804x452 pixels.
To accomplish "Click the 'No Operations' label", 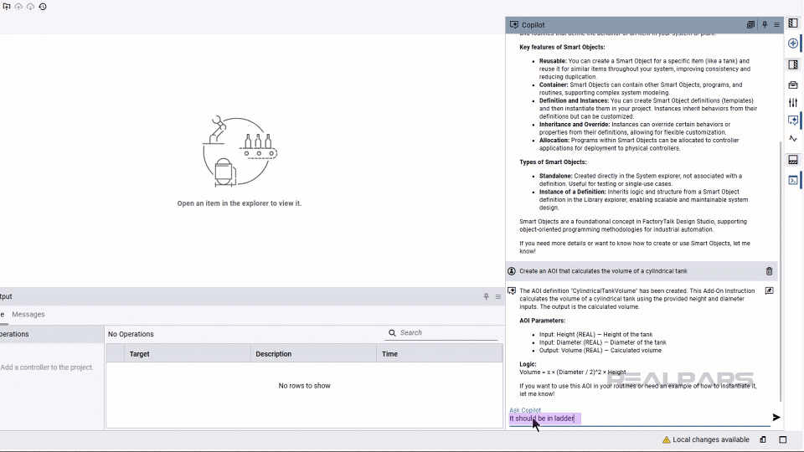I will tap(131, 334).
